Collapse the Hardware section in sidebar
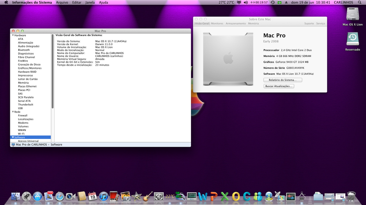The image size is (366, 205). (x=13, y=35)
